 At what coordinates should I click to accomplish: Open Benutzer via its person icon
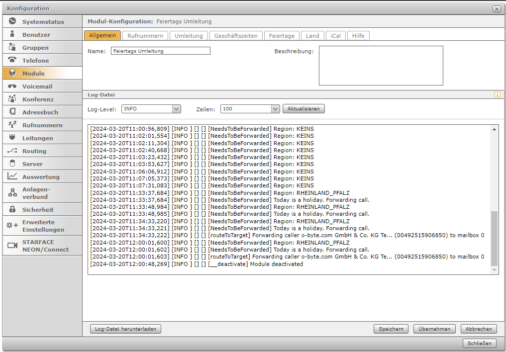tap(12, 34)
